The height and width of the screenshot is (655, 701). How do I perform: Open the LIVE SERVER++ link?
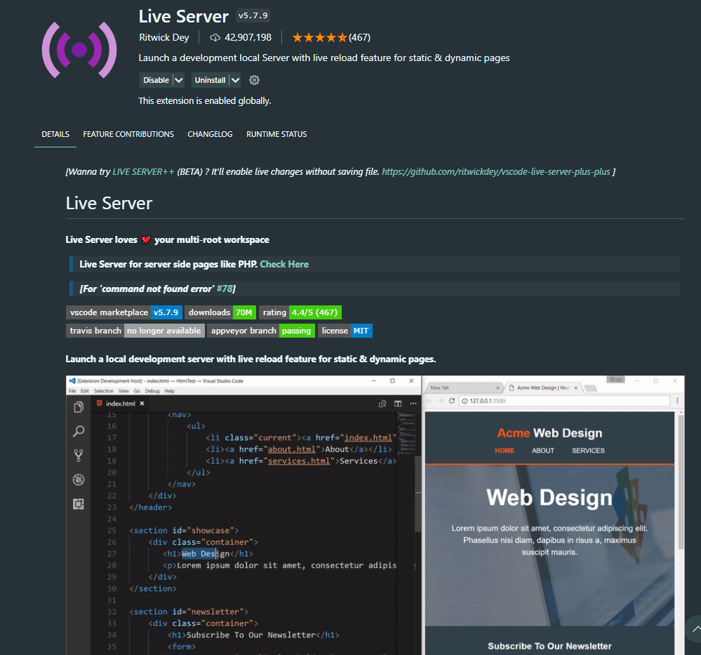click(x=144, y=172)
